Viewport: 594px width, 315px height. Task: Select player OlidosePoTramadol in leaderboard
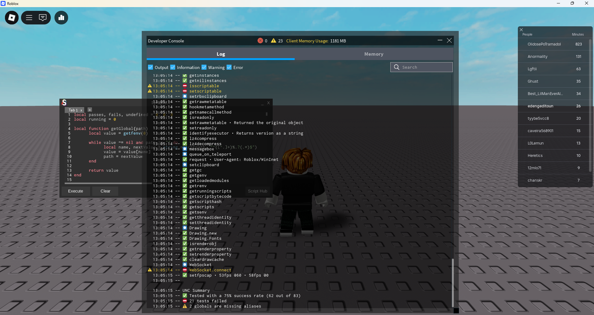[553, 44]
